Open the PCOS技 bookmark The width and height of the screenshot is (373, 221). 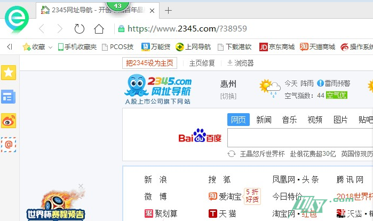[117, 47]
